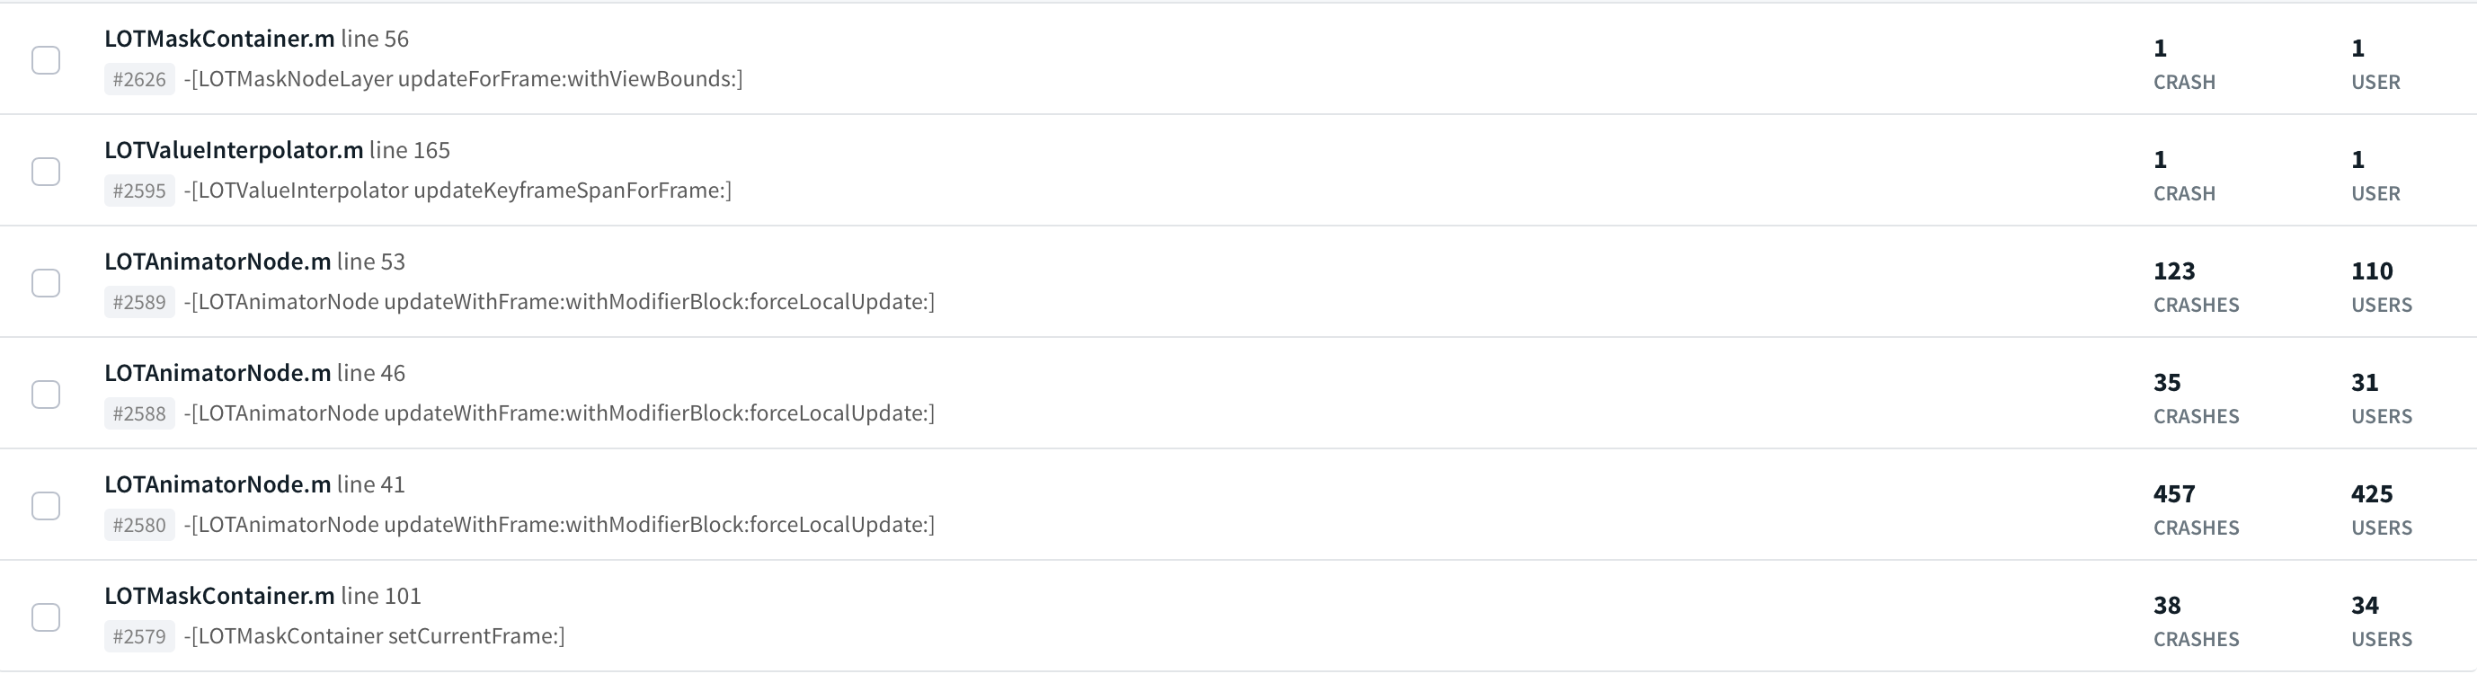
Task: Click the #2580 issue tag
Action: click(139, 525)
